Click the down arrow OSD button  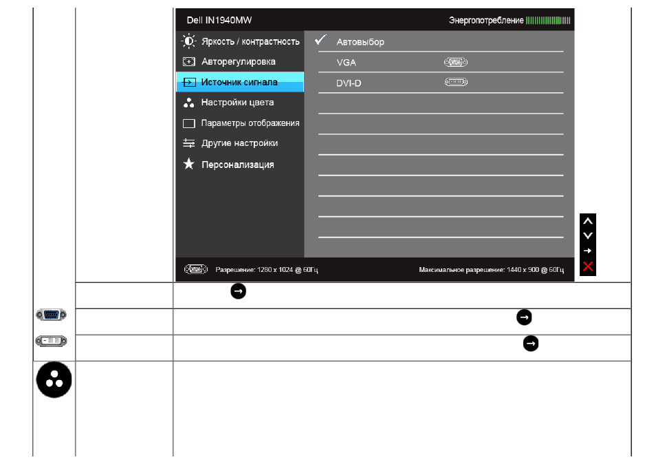tap(588, 235)
